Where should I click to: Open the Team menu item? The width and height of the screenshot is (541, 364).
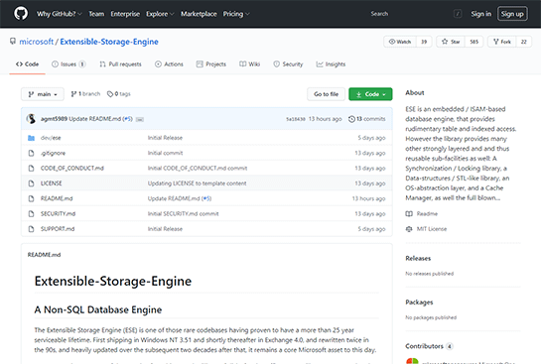pyautogui.click(x=96, y=14)
